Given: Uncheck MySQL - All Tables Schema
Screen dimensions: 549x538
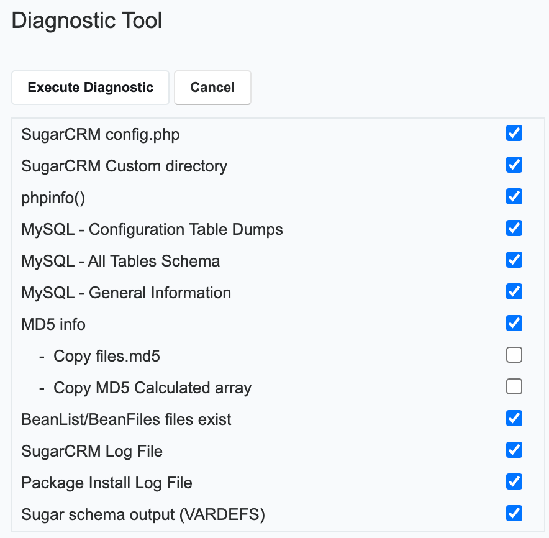Looking at the screenshot, I should click(x=514, y=260).
